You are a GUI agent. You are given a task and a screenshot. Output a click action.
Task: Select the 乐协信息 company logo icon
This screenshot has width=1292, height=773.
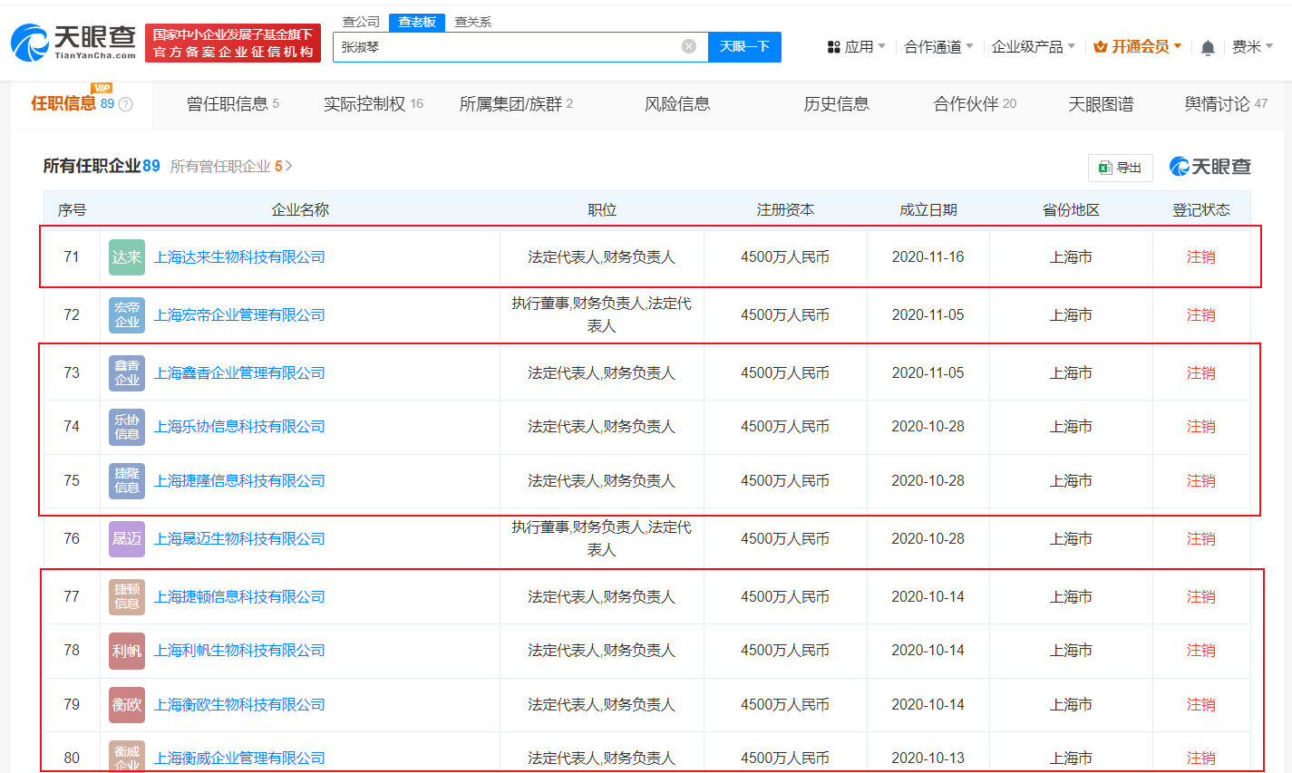[126, 426]
